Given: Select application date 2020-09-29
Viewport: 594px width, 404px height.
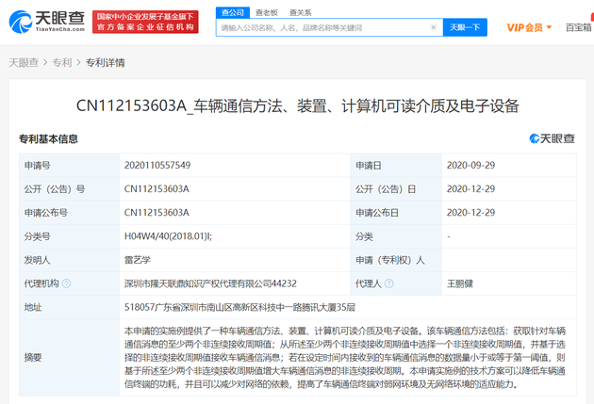Looking at the screenshot, I should [x=470, y=166].
